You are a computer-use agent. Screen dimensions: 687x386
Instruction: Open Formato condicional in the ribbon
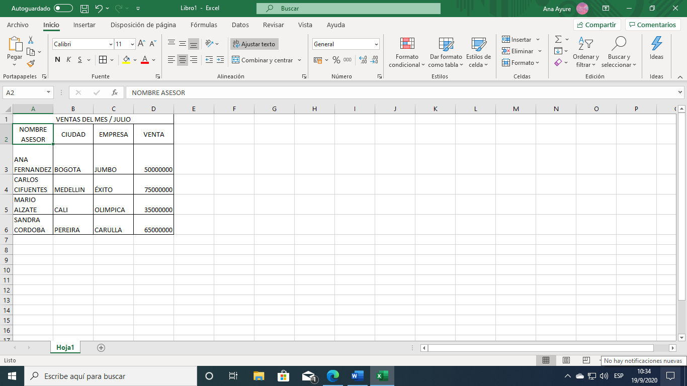click(x=406, y=52)
